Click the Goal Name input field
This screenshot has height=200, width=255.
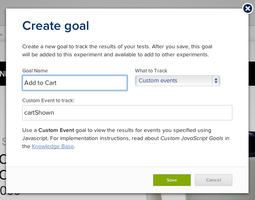[75, 83]
